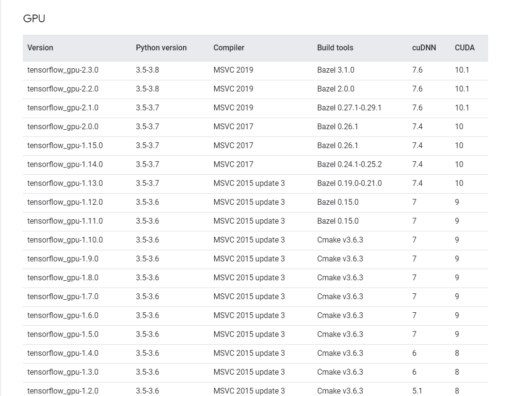The height and width of the screenshot is (396, 509).
Task: Click CUDA 10 in the 1.15.0 row
Action: tap(459, 146)
